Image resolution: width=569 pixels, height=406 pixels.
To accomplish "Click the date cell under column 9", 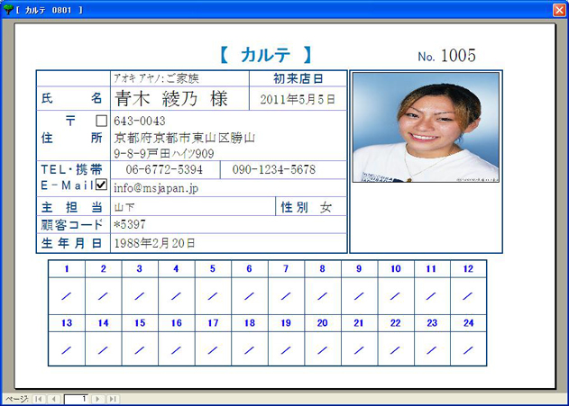I will pyautogui.click(x=359, y=296).
